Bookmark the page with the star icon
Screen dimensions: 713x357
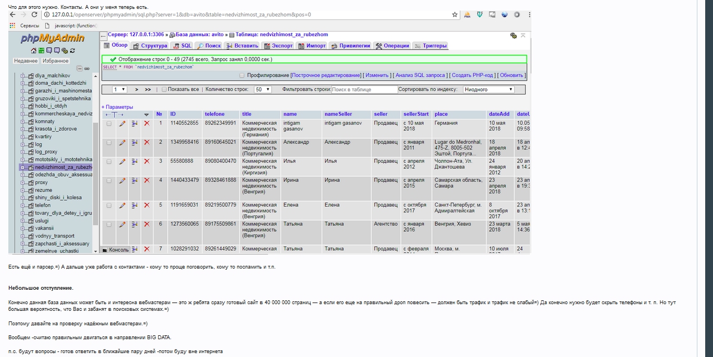pos(455,15)
